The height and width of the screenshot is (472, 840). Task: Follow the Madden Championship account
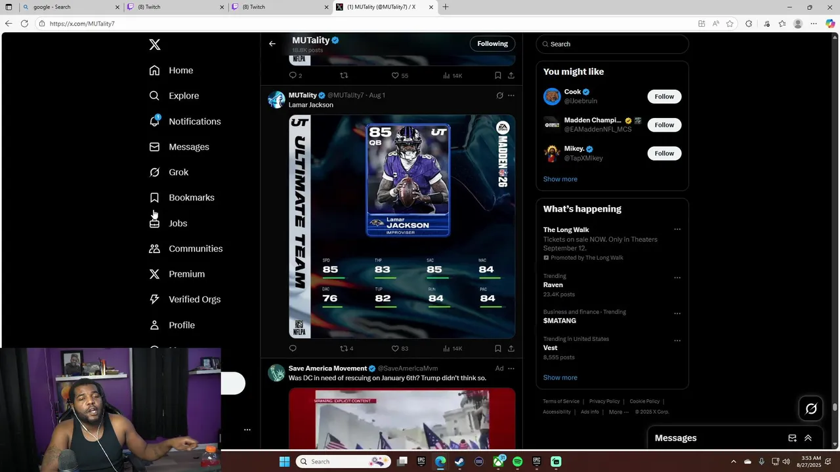click(664, 125)
